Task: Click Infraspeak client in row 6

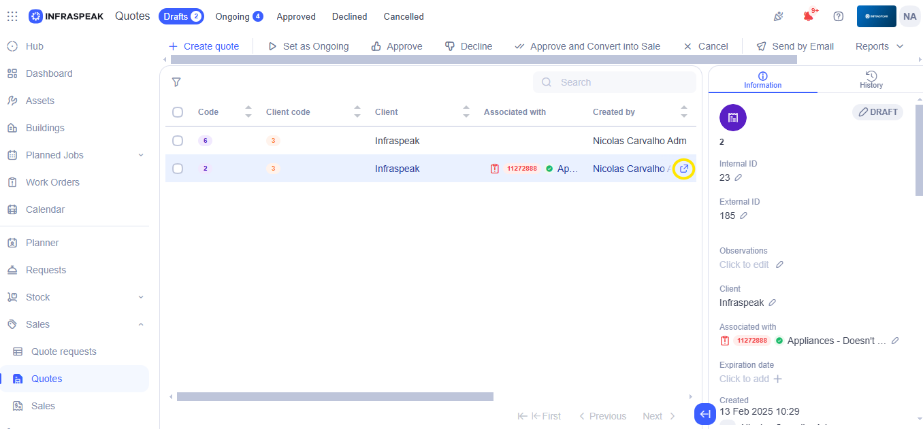Action: pos(398,141)
